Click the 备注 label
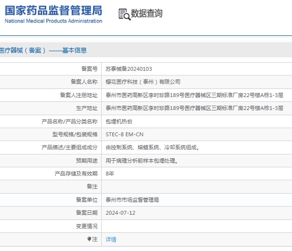The height and width of the screenshot is (251, 292). [92, 186]
